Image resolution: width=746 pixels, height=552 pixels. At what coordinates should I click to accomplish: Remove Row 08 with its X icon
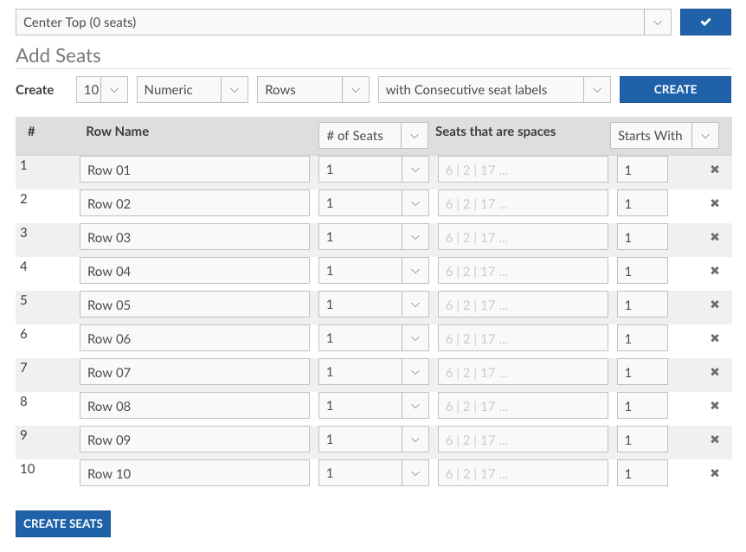pyautogui.click(x=715, y=406)
